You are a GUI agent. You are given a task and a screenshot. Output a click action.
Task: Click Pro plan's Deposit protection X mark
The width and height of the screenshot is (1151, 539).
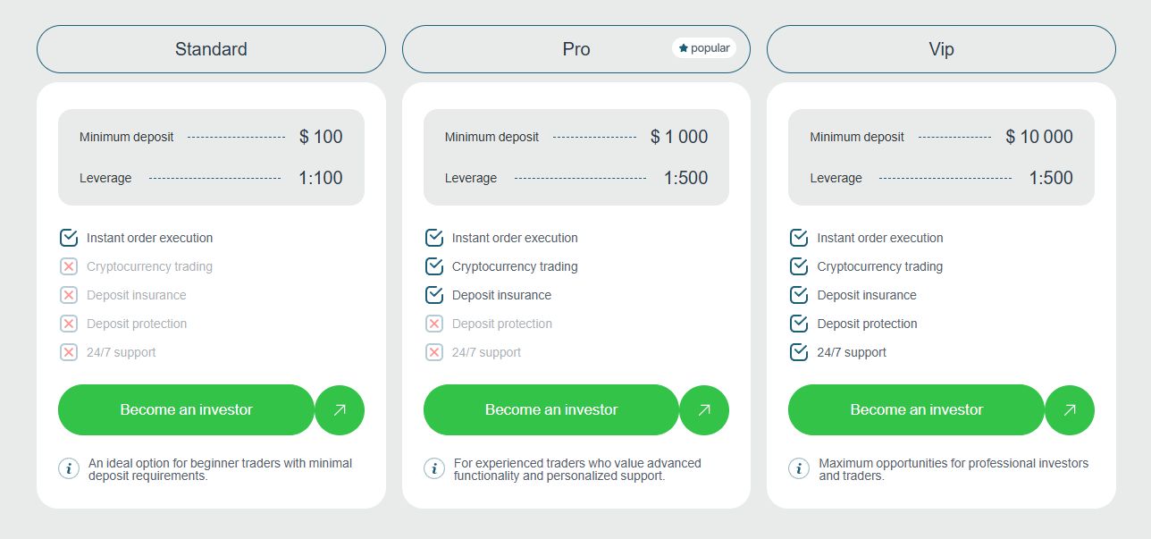pyautogui.click(x=434, y=324)
